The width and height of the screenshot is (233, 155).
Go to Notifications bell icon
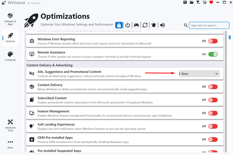click(x=154, y=25)
